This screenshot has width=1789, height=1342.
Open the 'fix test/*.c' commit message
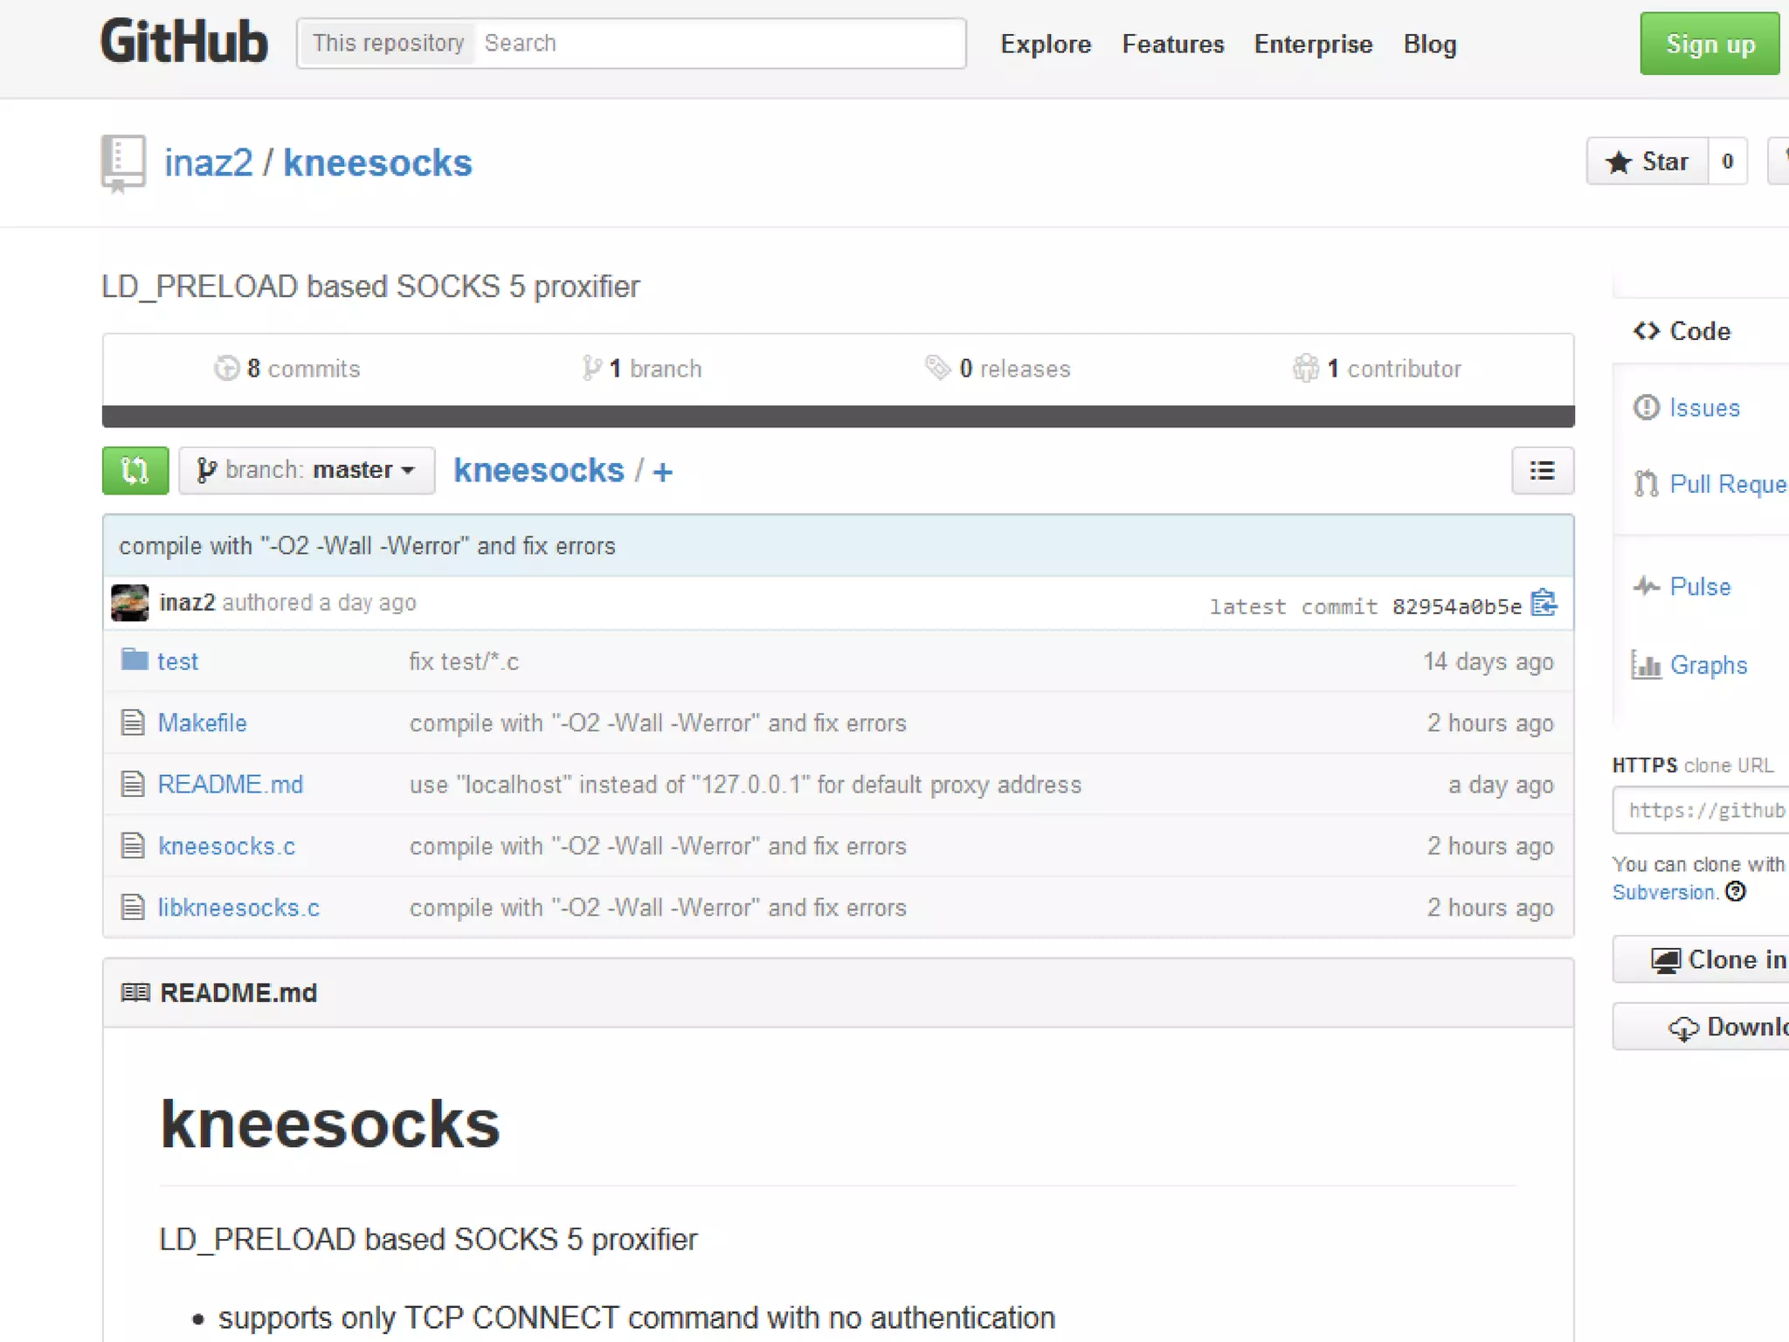464,661
